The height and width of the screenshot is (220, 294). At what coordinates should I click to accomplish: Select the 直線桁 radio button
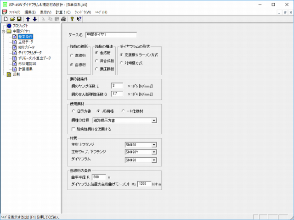coord(71,55)
